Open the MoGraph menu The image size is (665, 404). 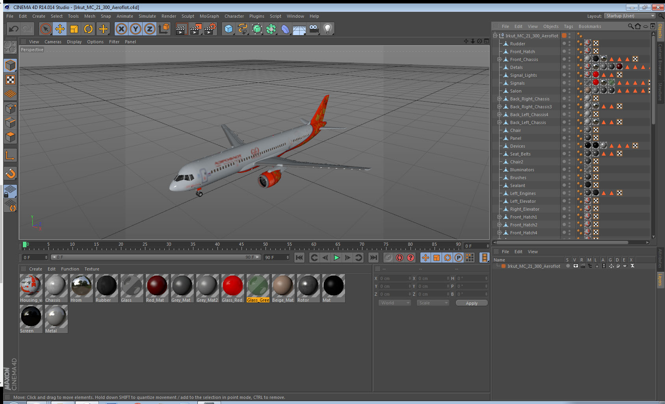pos(209,16)
